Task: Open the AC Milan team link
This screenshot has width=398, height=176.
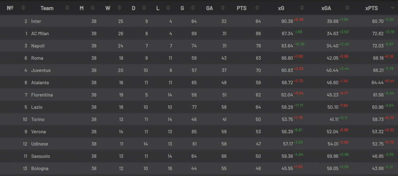Action: point(40,34)
